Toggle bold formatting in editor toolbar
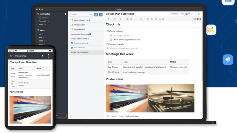Image resolution: width=237 pixels, height=133 pixels. click(120, 19)
